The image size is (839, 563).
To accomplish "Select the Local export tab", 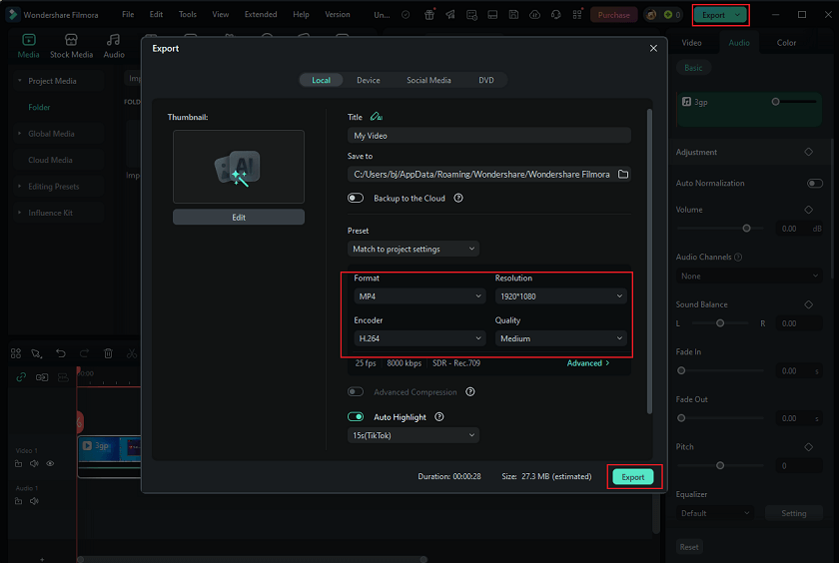I will (x=321, y=80).
